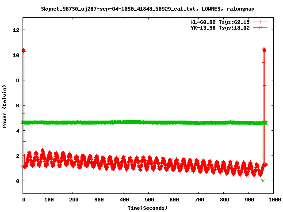Click the x-axis tick label 200
Viewport: 283px width, 212px height.
(x=74, y=200)
